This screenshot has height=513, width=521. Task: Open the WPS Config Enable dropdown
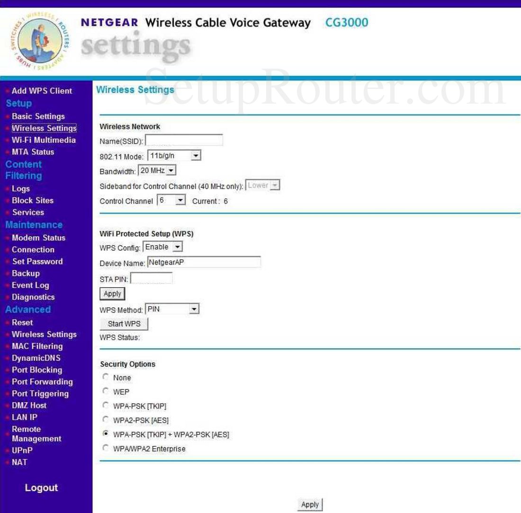(x=163, y=247)
